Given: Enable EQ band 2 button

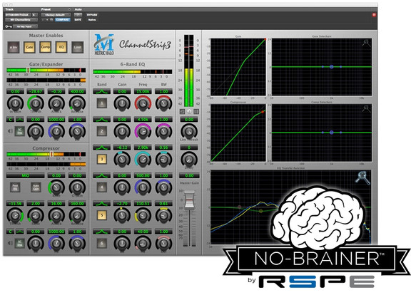Looking at the screenshot, I should [102, 131].
